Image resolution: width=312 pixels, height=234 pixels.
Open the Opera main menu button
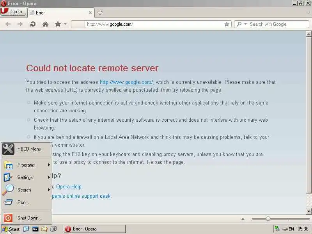coord(13,12)
